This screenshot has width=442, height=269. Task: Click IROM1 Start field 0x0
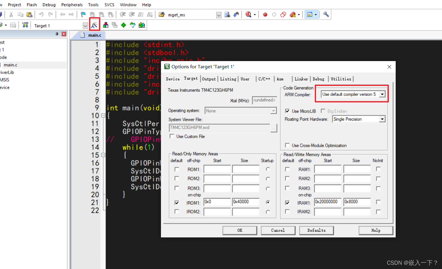click(217, 202)
